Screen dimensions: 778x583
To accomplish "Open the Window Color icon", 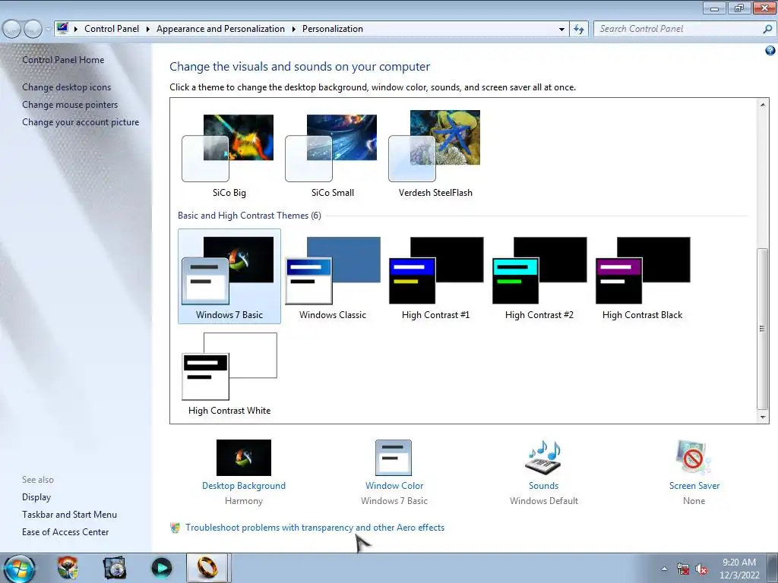I will point(394,458).
